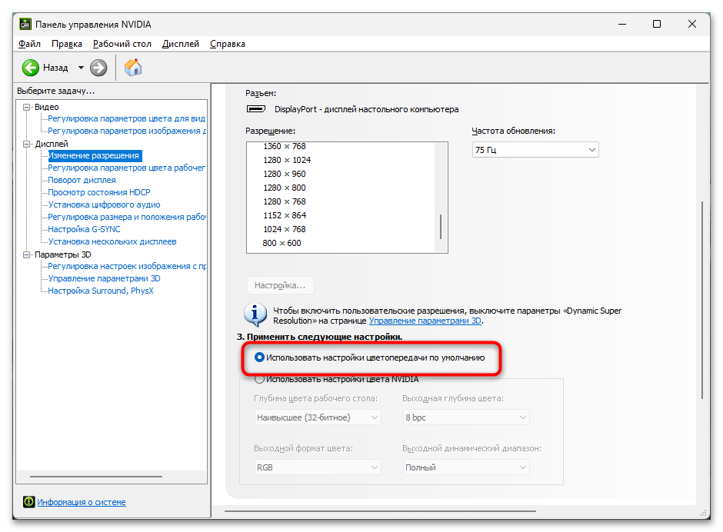Open the Управление параметрами 3D hyperlink in info text

click(425, 321)
